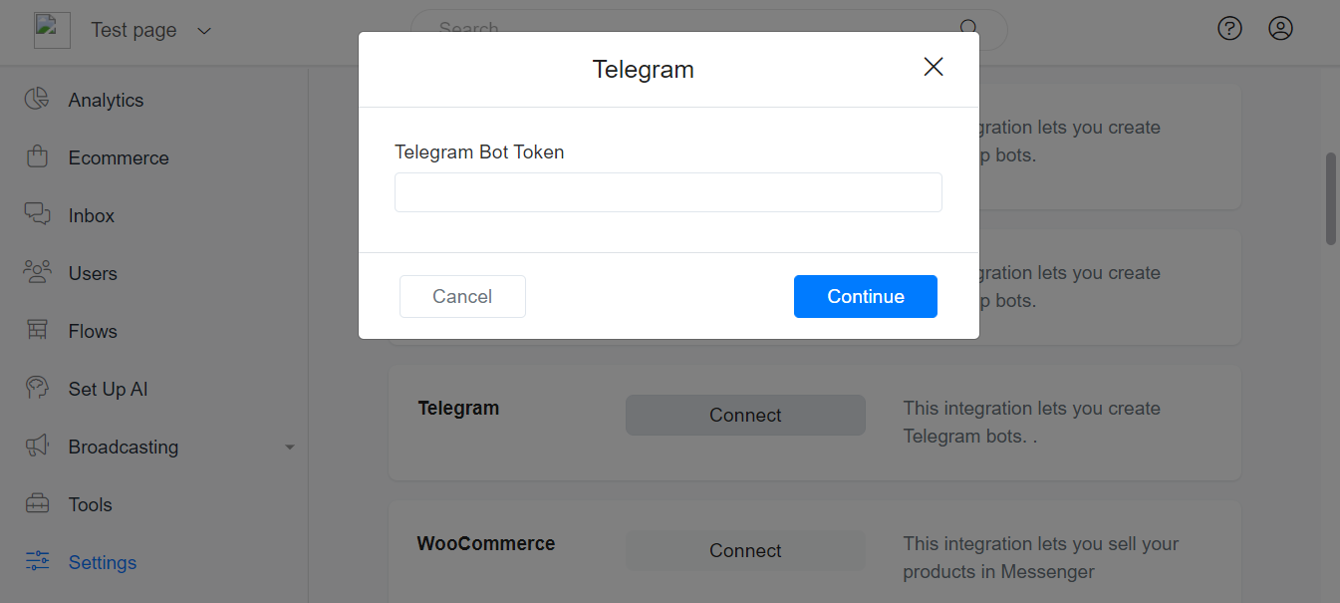The image size is (1340, 603).
Task: Click the Settings sliders icon
Action: [x=37, y=561]
